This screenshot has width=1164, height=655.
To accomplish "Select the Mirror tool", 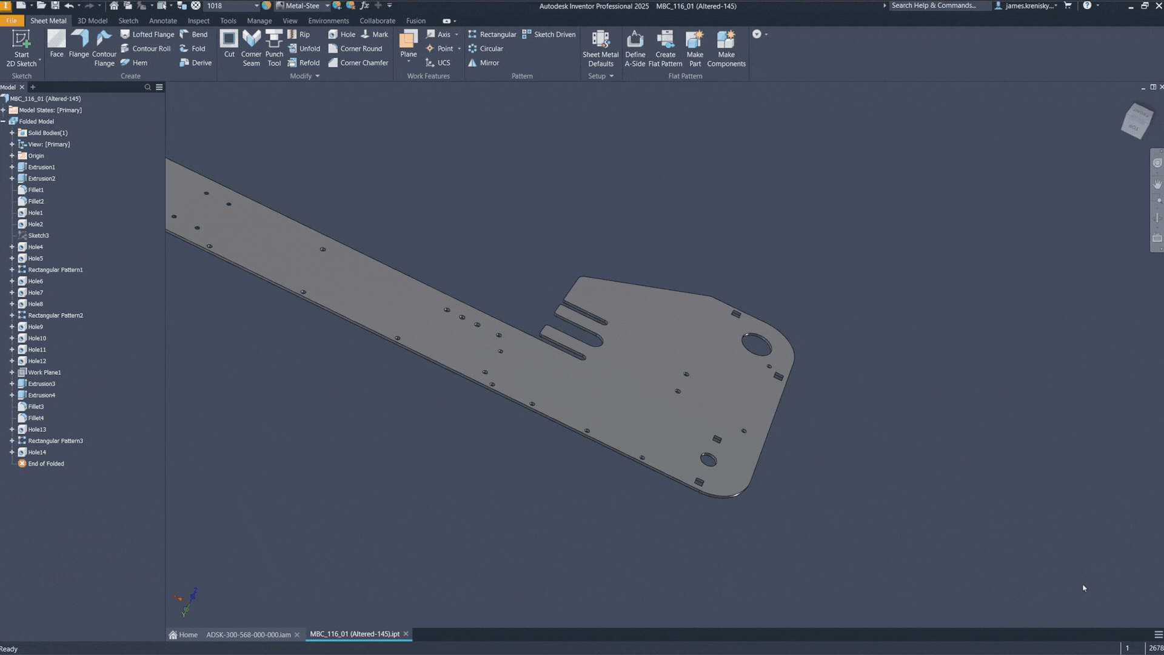I will click(483, 62).
